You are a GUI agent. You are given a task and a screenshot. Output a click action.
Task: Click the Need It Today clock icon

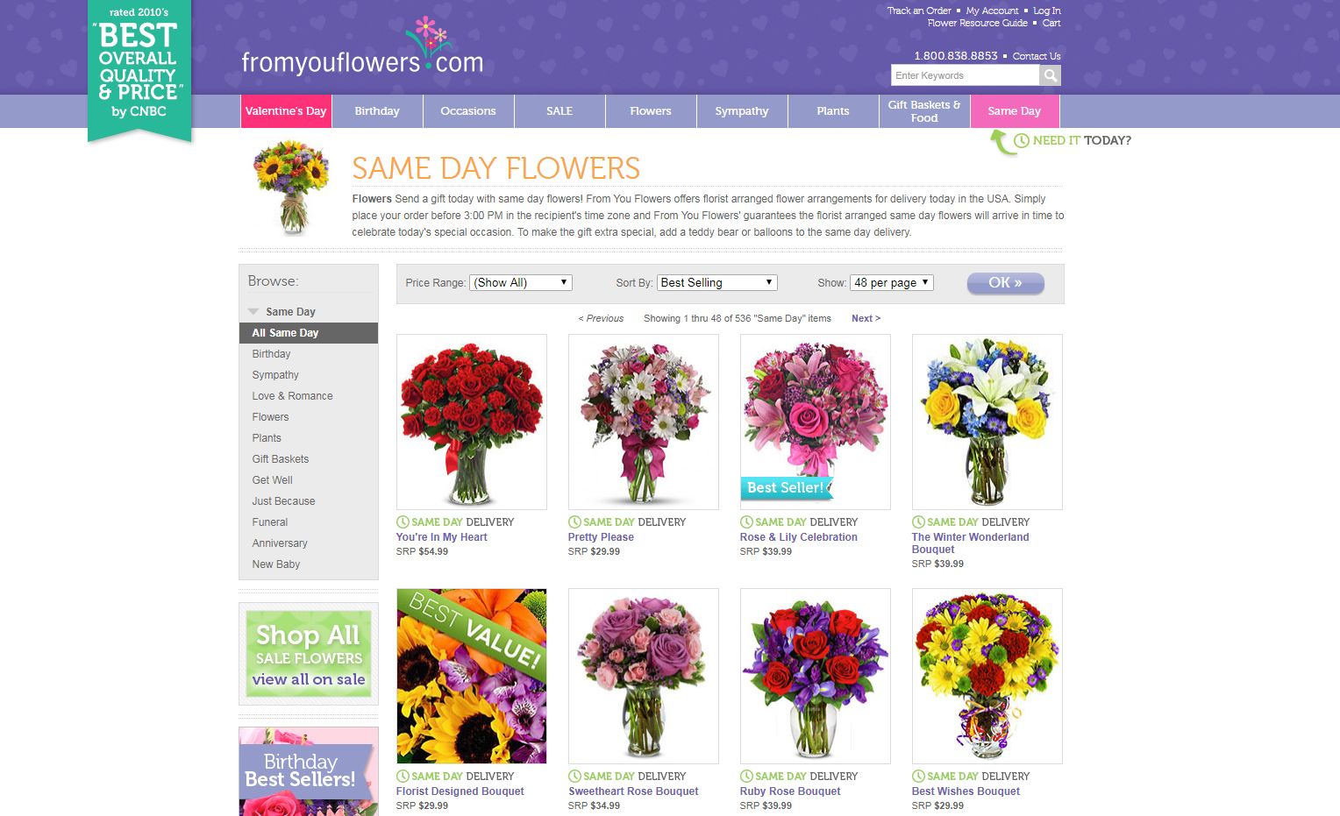pyautogui.click(x=1022, y=141)
